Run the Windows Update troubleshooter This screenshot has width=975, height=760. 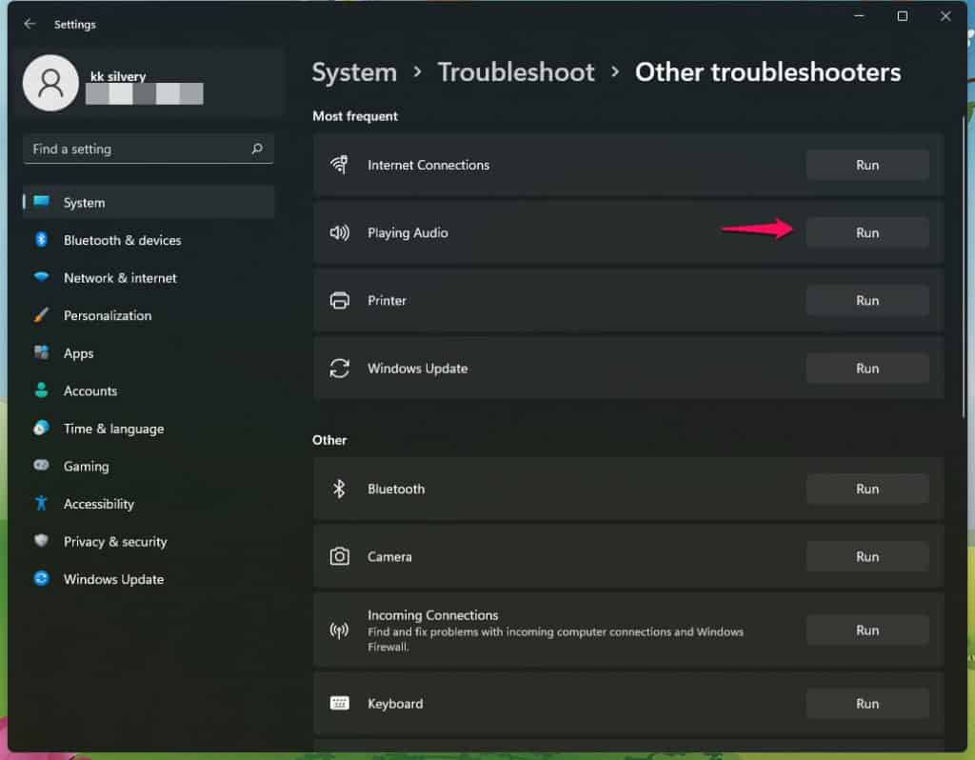[x=867, y=369]
